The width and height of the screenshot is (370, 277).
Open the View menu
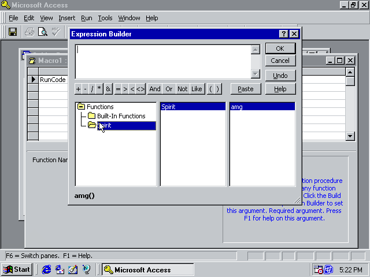coord(46,18)
